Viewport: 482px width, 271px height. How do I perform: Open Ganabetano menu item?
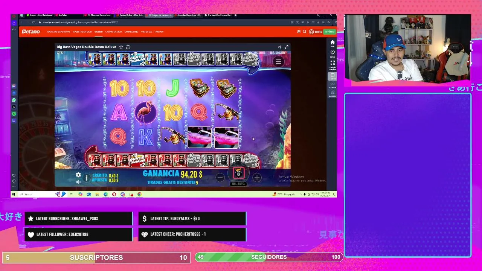131,32
